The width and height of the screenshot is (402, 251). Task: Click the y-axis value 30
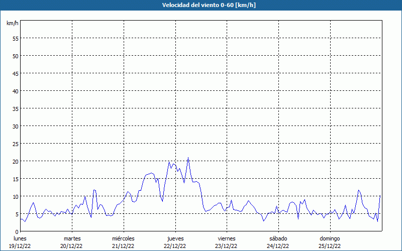[x=16, y=127]
